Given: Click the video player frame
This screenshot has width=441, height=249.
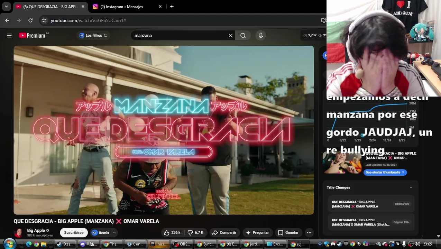Looking at the screenshot, I should coord(164,130).
